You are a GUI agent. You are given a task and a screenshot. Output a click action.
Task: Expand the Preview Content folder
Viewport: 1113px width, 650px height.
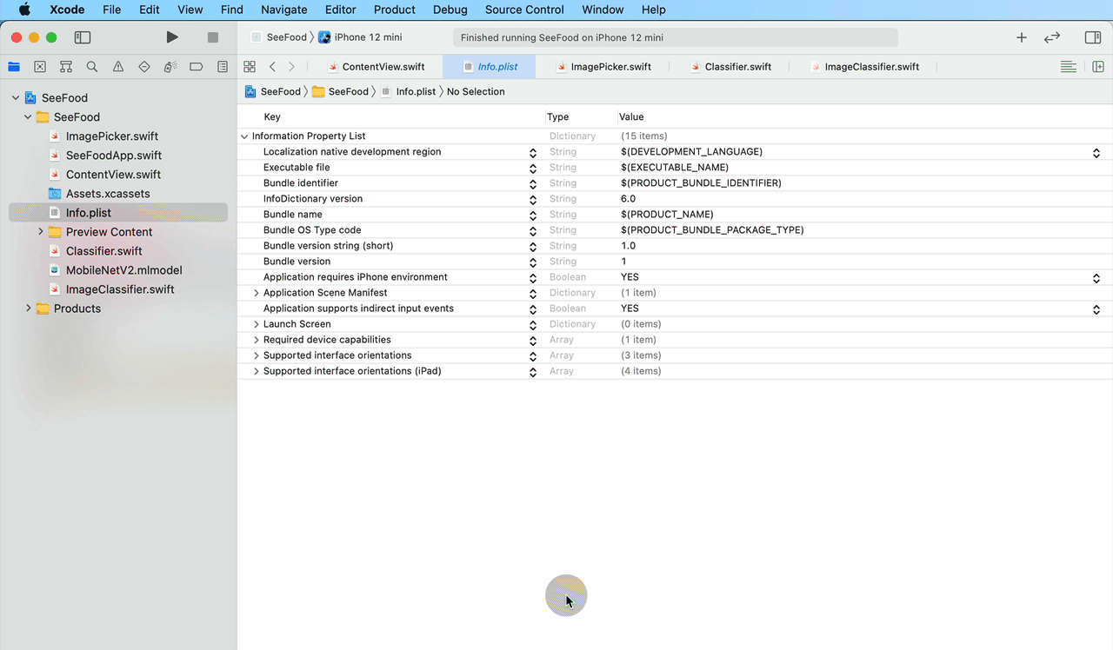(41, 232)
